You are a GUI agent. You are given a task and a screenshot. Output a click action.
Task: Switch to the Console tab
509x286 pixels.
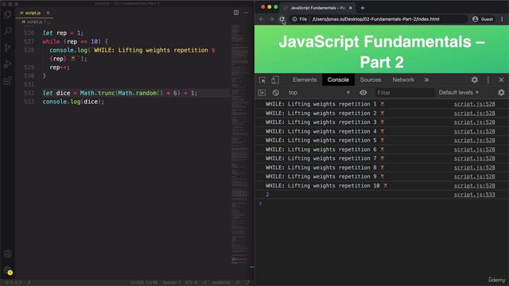click(338, 79)
